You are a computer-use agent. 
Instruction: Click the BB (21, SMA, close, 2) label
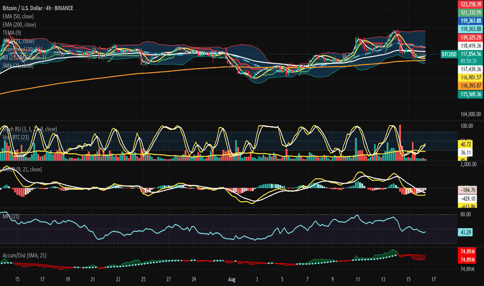[x=24, y=57]
